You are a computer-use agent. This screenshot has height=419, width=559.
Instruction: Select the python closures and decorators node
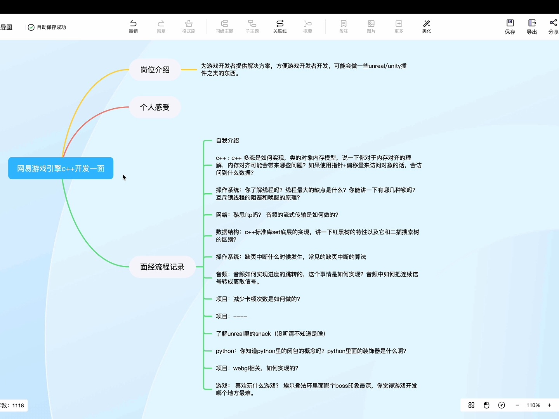pos(311,351)
